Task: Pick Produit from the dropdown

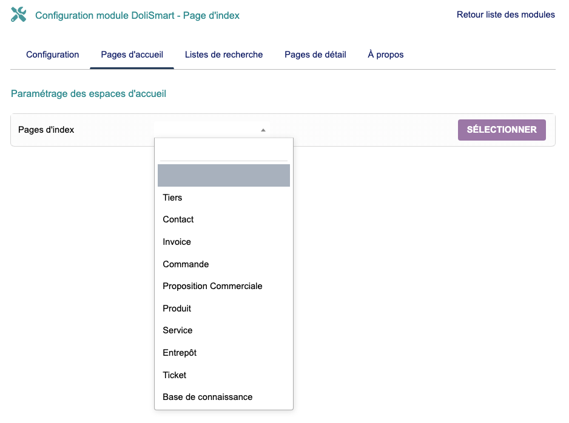Action: (177, 308)
